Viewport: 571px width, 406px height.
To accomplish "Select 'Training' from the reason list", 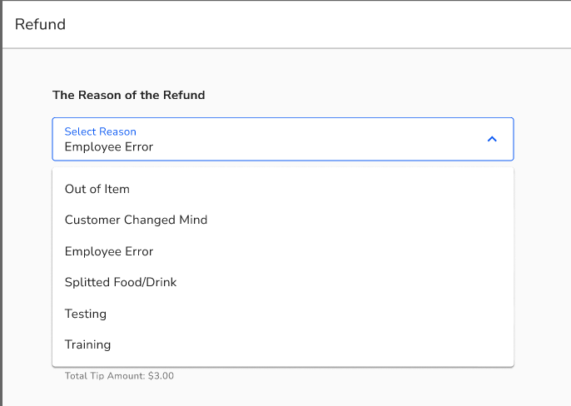I will pyautogui.click(x=87, y=344).
